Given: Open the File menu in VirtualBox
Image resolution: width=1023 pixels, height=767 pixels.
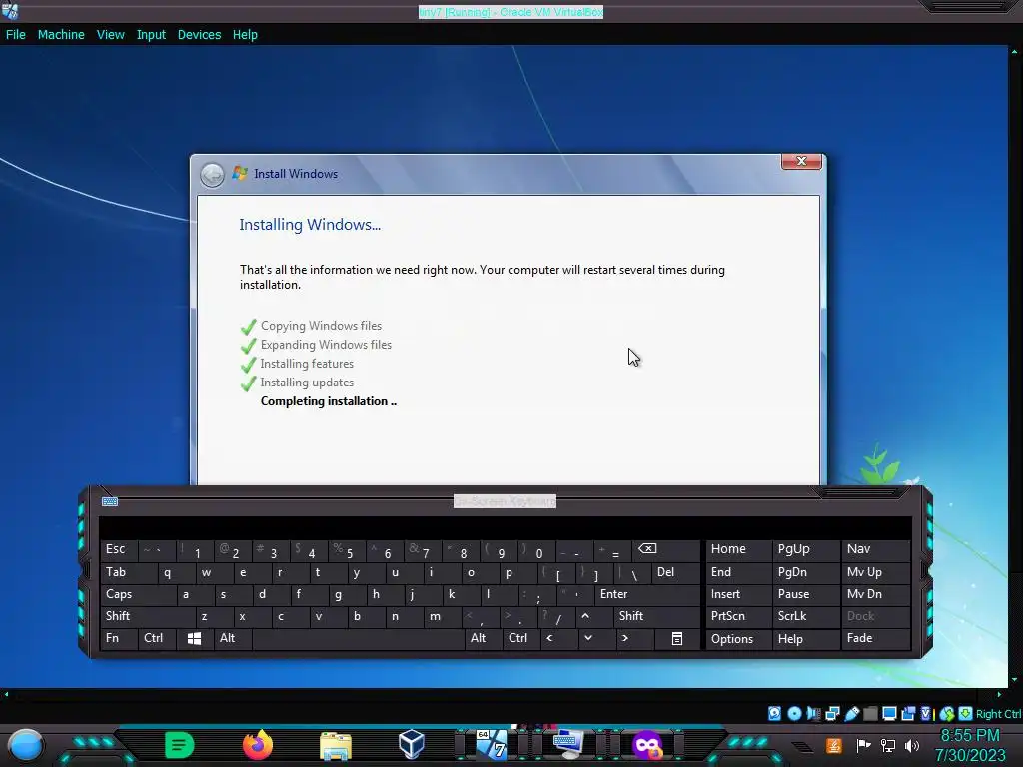Looking at the screenshot, I should [16, 35].
